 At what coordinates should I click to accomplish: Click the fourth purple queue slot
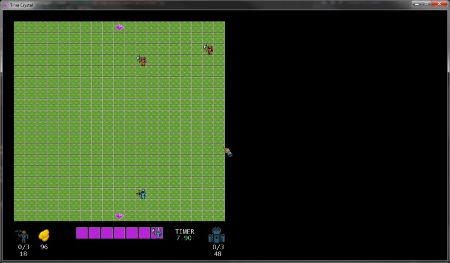(120, 233)
